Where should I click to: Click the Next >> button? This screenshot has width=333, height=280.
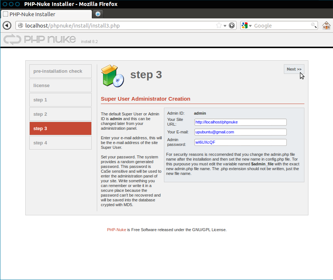click(294, 69)
